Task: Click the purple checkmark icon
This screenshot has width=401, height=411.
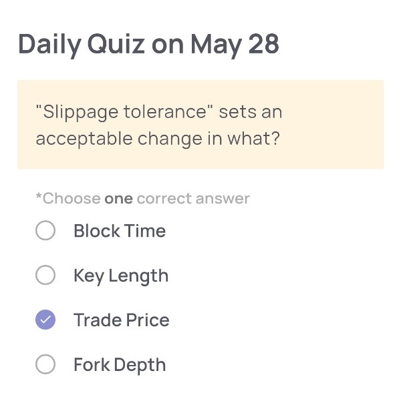Action: click(45, 320)
